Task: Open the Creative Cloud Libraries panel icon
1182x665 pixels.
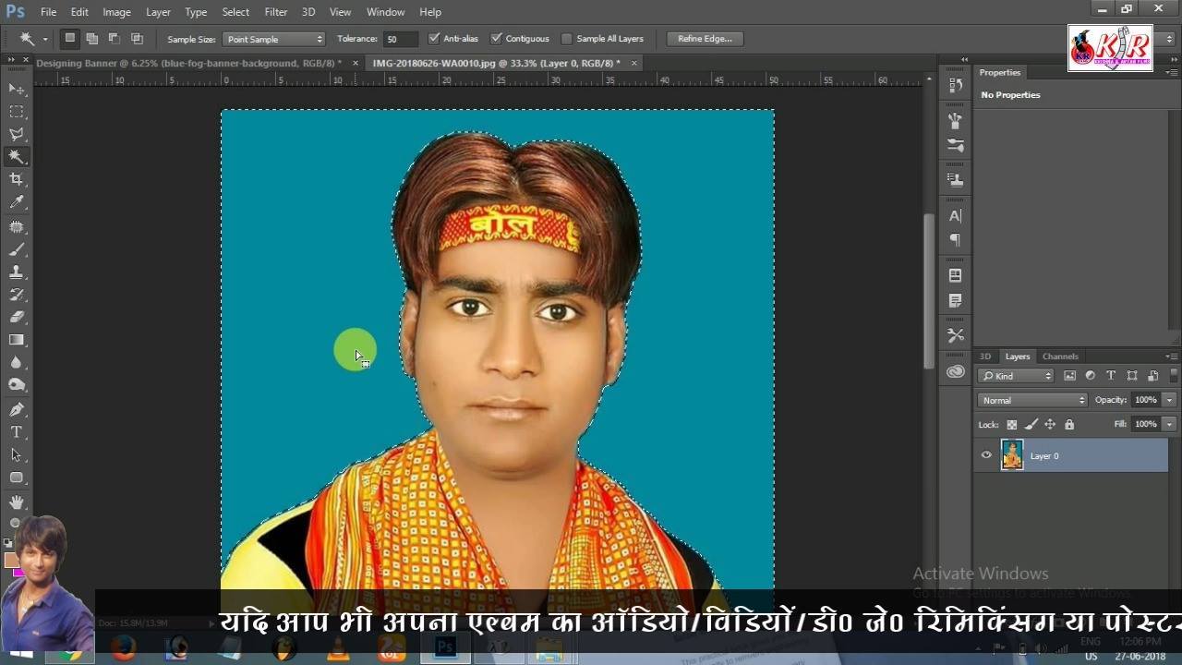Action: pyautogui.click(x=956, y=371)
